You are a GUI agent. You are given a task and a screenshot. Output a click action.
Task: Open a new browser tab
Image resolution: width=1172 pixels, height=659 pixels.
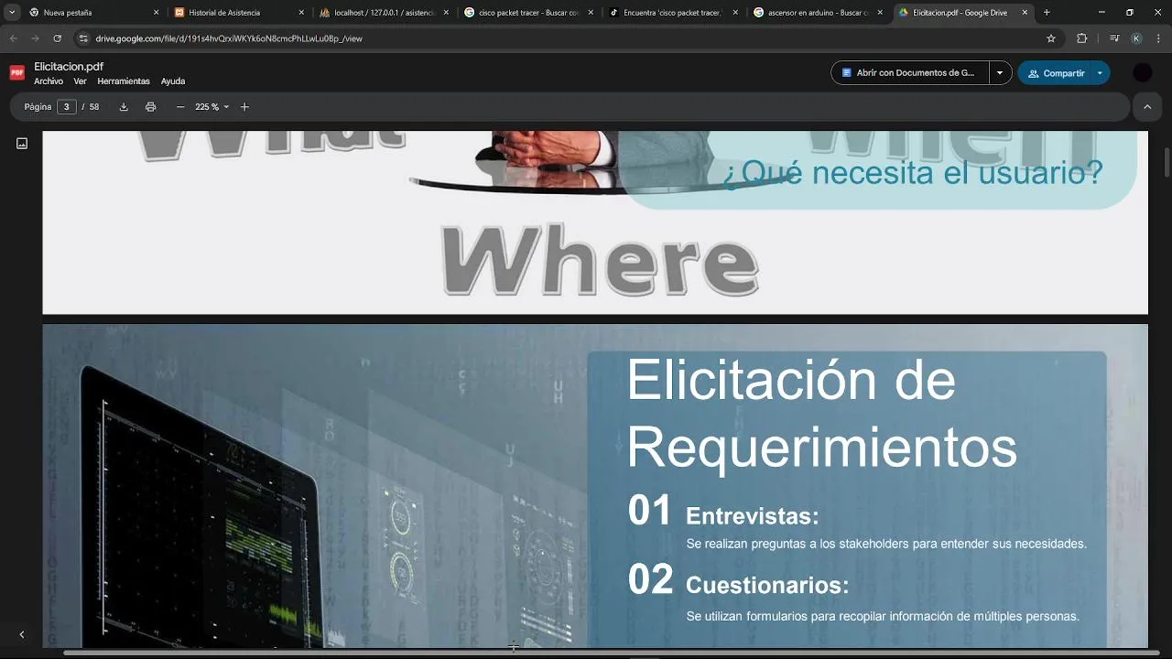tap(1047, 13)
